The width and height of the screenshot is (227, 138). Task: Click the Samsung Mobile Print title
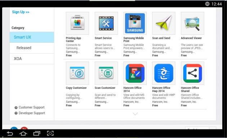coord(133,40)
